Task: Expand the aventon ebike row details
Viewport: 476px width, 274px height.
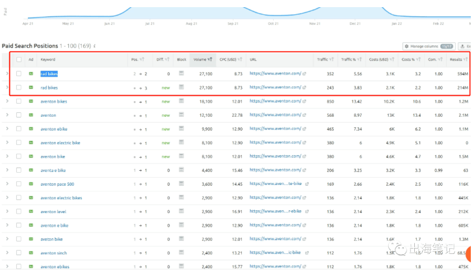Action: click(x=7, y=129)
